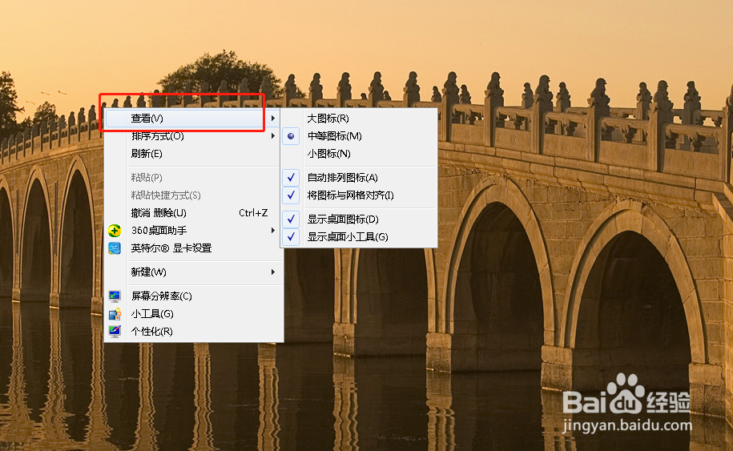Click the arrow next to 查看(V)
The image size is (733, 451).
pyautogui.click(x=273, y=119)
